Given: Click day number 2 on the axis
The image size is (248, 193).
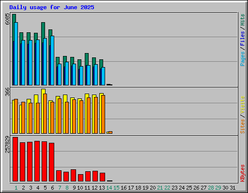Looking at the screenshot, I should coord(23,188).
